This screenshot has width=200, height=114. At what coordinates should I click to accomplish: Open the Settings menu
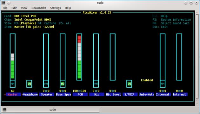click(x=55, y=8)
